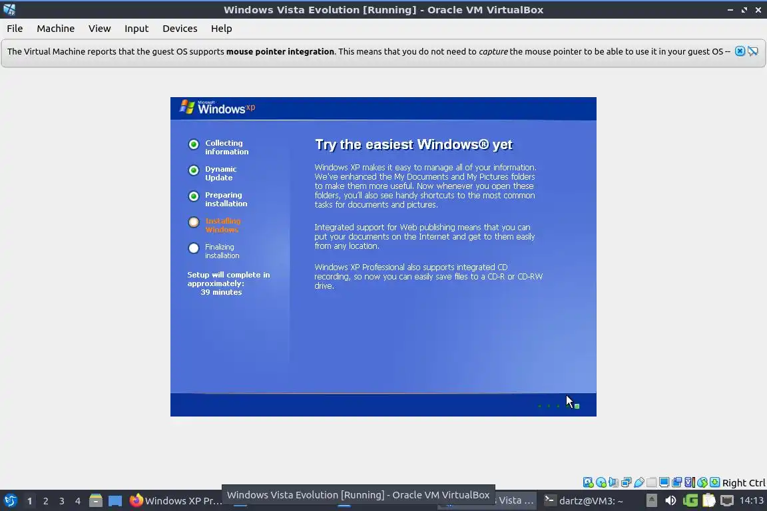Switch to the dartz@VM3 terminal window
Screen dimensions: 767x511
[x=583, y=501]
